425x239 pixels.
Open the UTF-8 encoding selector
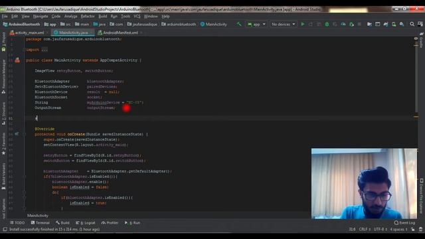tap(381, 229)
